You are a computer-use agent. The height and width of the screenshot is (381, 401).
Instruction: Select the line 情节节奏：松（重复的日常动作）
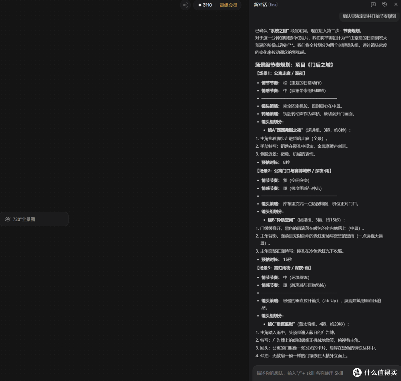coord(291,83)
